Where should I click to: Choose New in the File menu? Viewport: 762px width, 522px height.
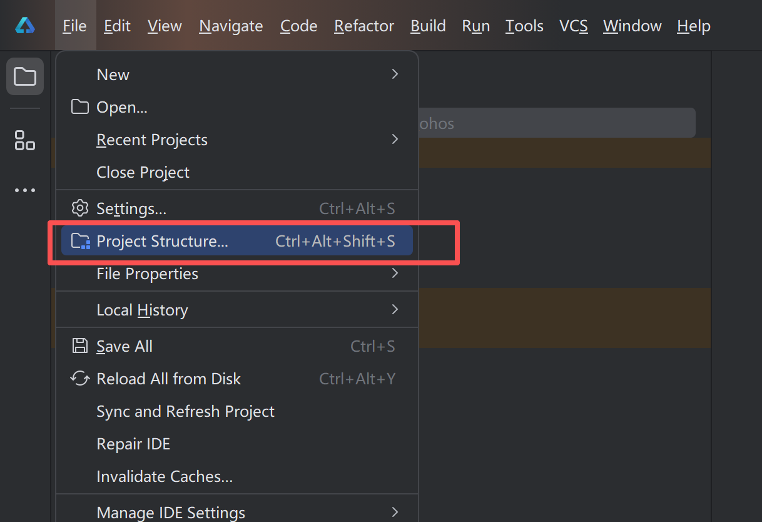click(237, 74)
